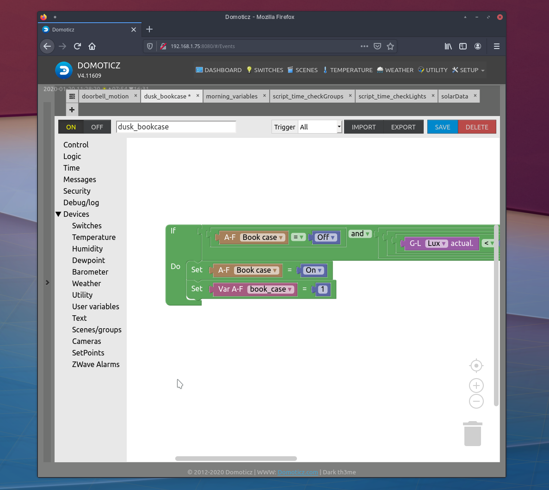549x490 pixels.
Task: Switch the dusk_bookcase script to OFF
Action: click(97, 126)
